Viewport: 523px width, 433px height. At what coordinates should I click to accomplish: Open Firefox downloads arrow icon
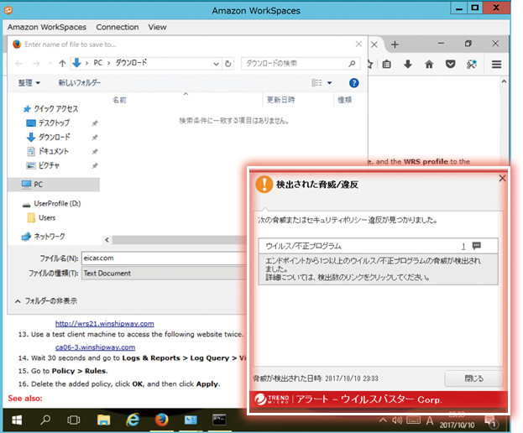(x=408, y=64)
